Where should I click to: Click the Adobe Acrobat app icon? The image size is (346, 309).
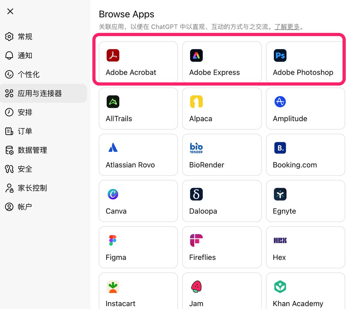point(113,55)
